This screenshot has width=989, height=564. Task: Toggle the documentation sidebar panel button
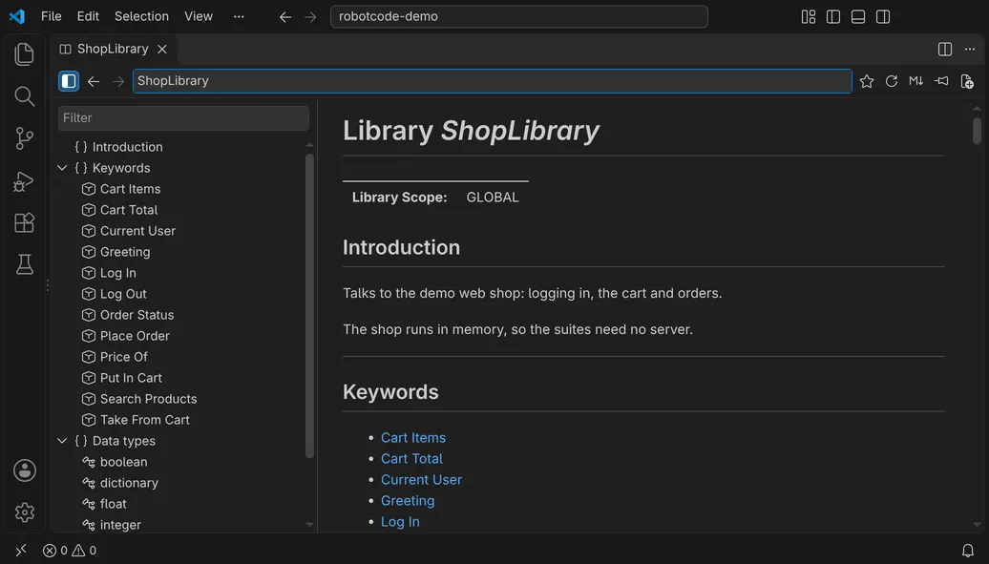point(69,81)
